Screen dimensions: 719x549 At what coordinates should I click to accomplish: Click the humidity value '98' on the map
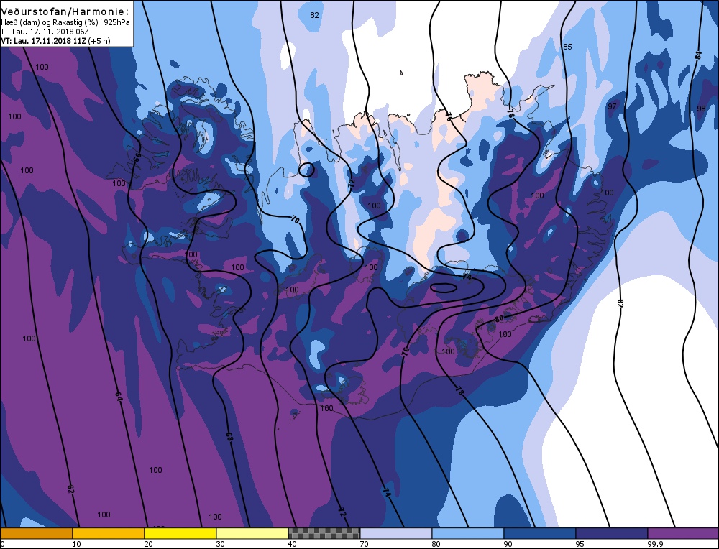tap(700, 109)
